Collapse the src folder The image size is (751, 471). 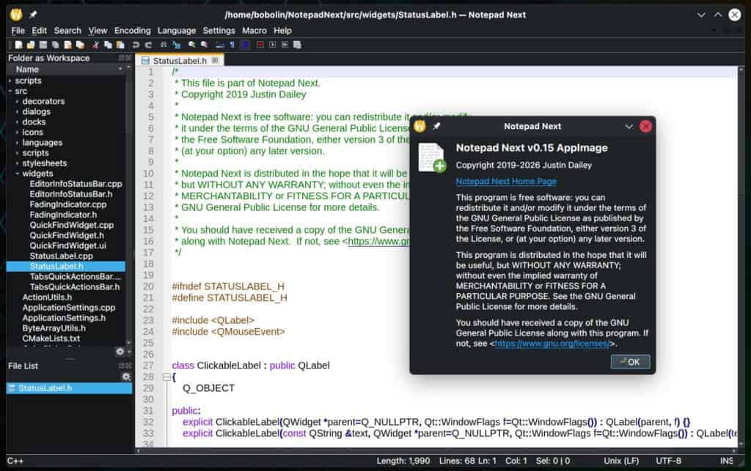coord(10,91)
